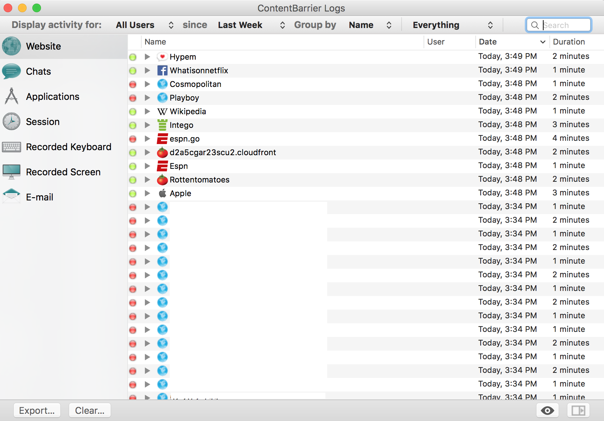Click the Apple logo favicon
Screen dimensions: 604x421
tap(163, 193)
